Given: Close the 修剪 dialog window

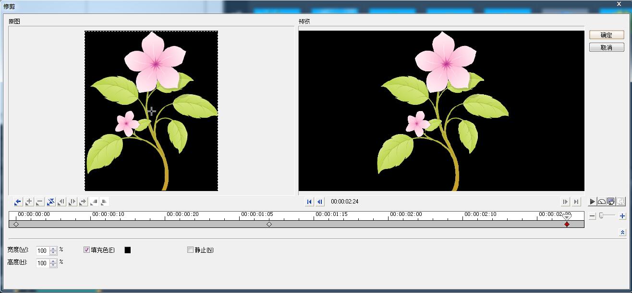Looking at the screenshot, I should pyautogui.click(x=619, y=4).
